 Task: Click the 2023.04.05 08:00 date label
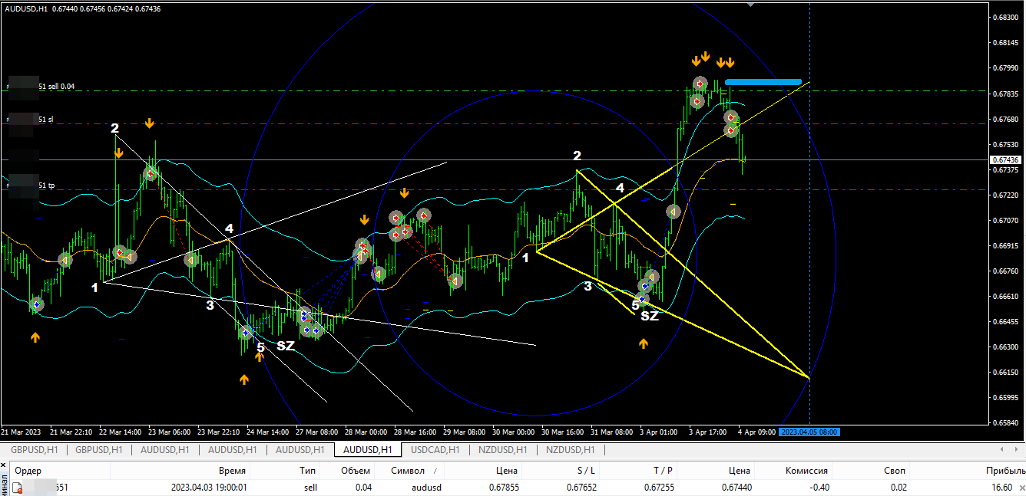pos(809,432)
